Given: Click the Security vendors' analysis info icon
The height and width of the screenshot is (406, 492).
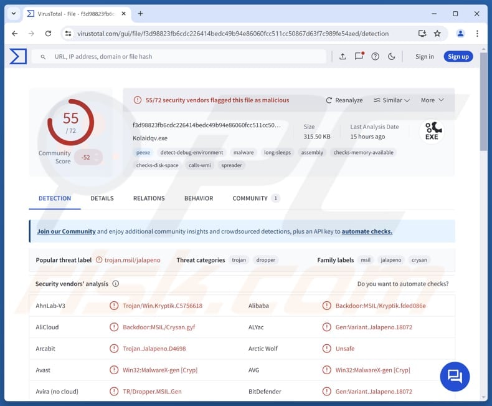Looking at the screenshot, I should (116, 284).
